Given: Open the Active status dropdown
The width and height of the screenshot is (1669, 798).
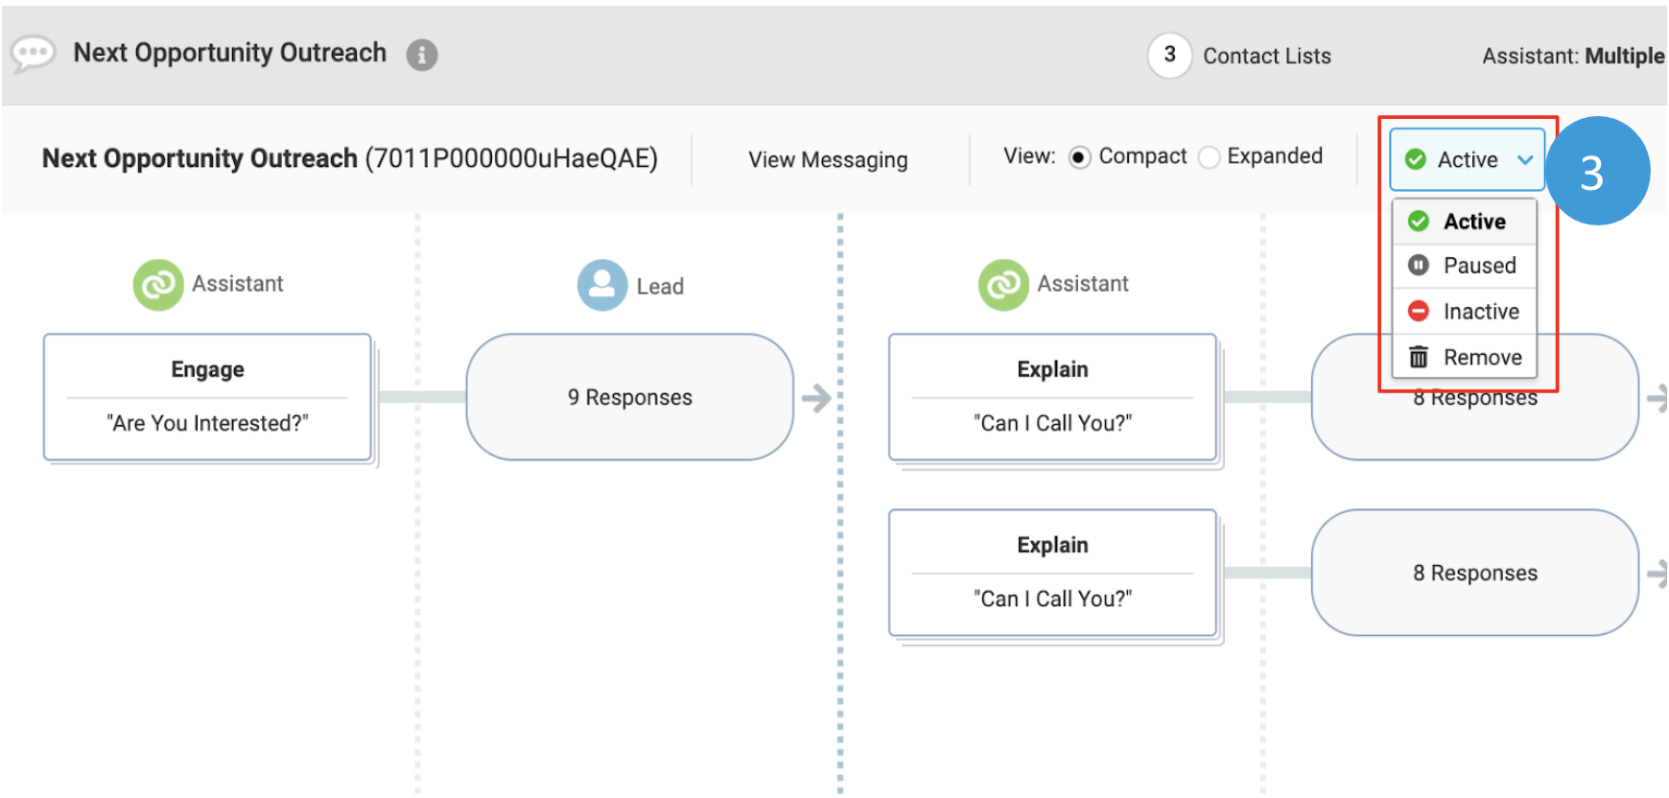Looking at the screenshot, I should click(1467, 159).
